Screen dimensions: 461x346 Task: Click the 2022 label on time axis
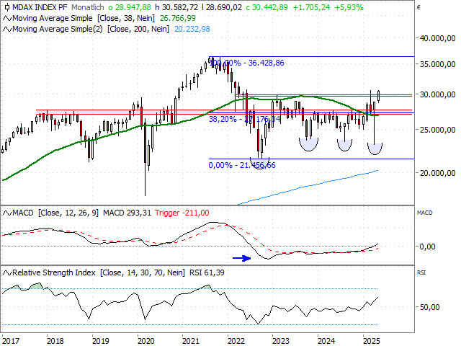(x=236, y=341)
